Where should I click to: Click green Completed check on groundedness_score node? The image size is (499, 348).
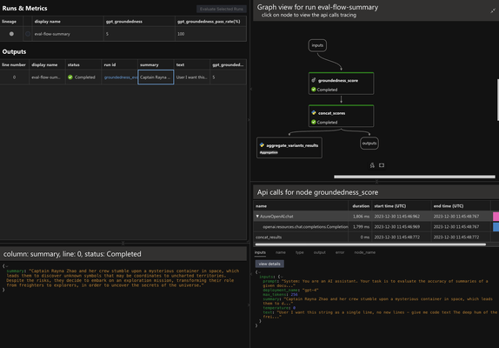click(x=314, y=90)
